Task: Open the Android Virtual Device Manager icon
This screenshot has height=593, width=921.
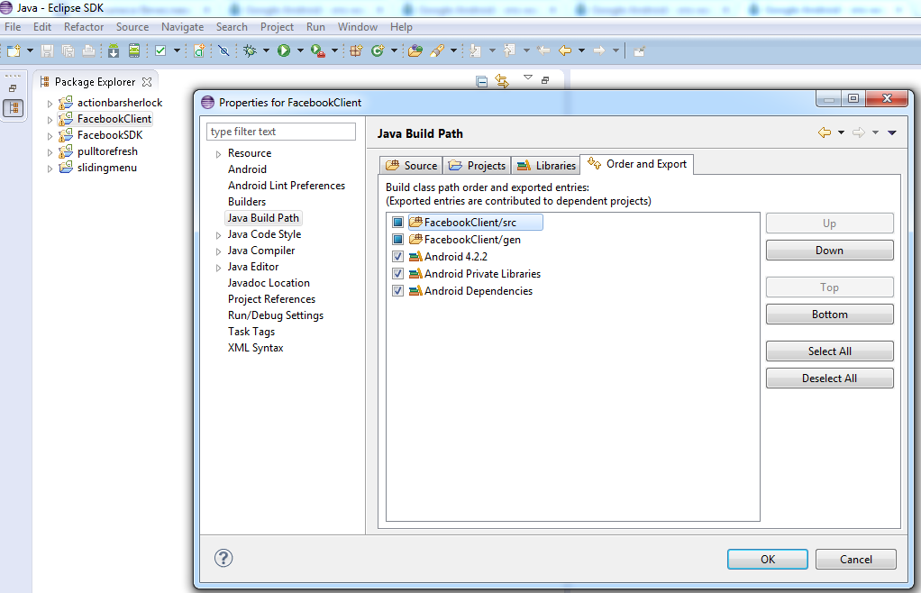Action: tap(134, 51)
